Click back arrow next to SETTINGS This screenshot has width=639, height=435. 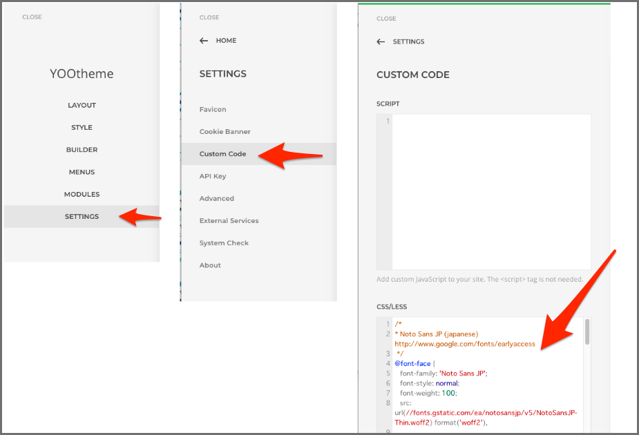pos(381,41)
